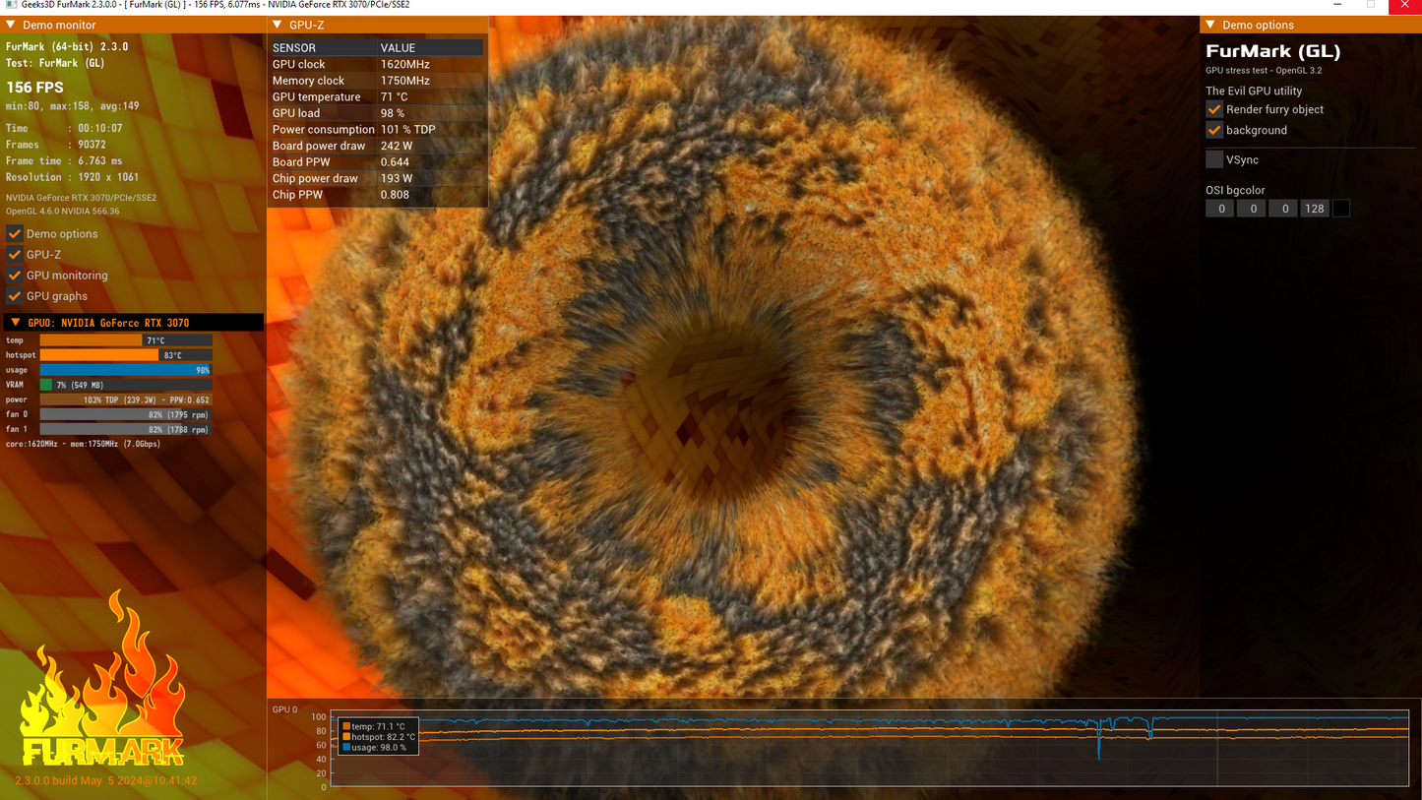This screenshot has height=800, width=1422.
Task: Click the OSI bgcolor red value field
Action: [x=1220, y=209]
